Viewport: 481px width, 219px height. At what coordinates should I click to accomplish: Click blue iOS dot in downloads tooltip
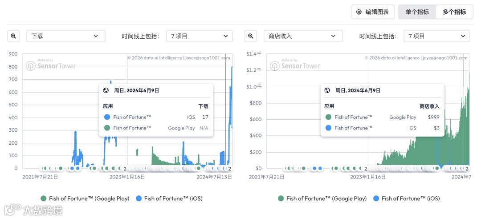pos(107,117)
